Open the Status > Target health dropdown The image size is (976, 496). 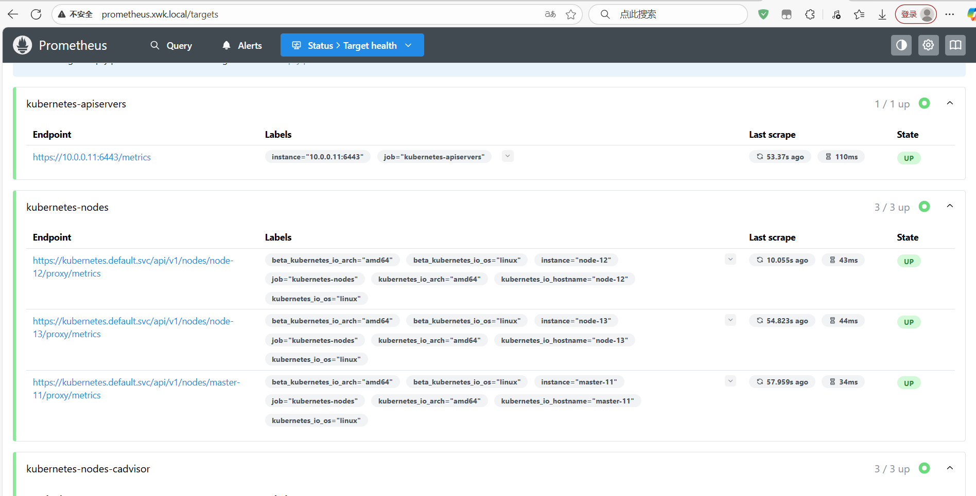click(352, 45)
